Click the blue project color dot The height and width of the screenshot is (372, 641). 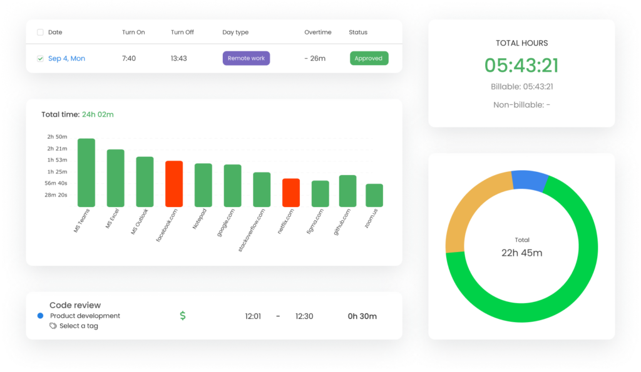[40, 316]
